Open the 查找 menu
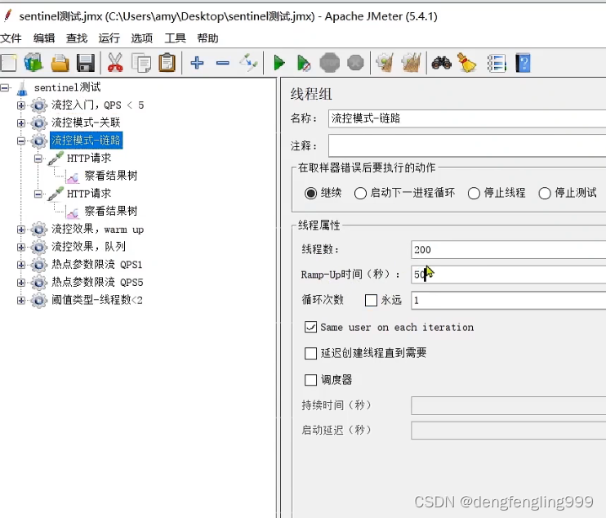Screen dimensions: 606x518 (x=77, y=38)
